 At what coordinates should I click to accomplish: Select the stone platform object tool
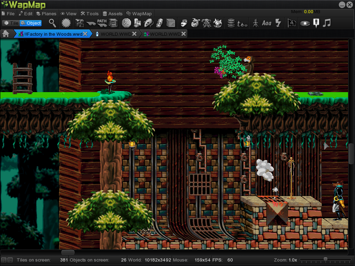pos(80,23)
